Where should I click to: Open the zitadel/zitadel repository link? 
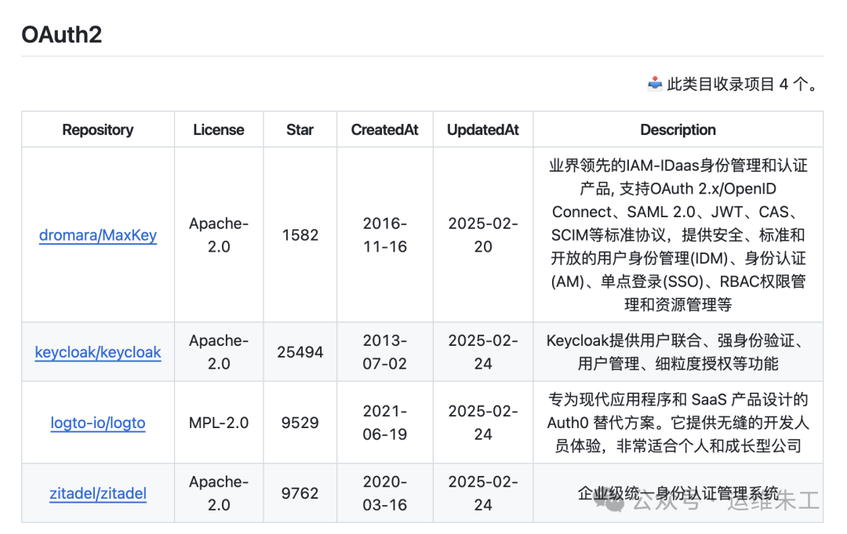tap(98, 493)
